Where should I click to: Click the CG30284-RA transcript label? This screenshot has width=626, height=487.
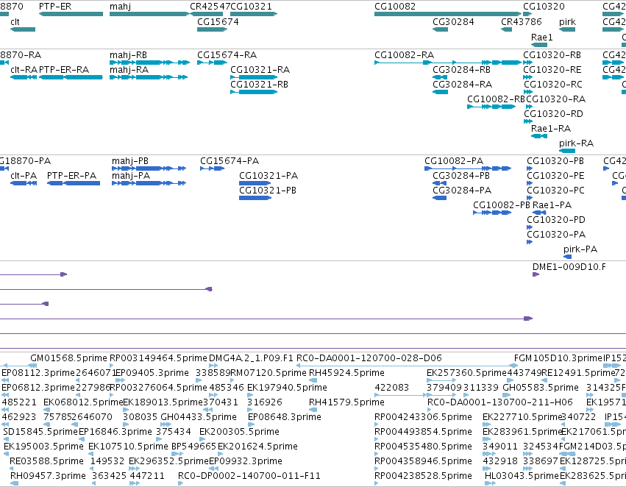(x=462, y=84)
